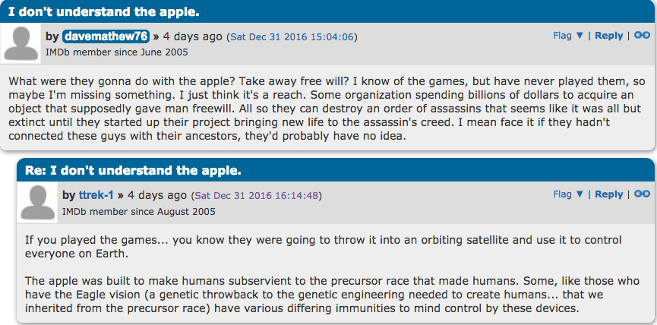Click the "4 days ago" text beside davemathew76
The image size is (657, 325).
[x=193, y=36]
